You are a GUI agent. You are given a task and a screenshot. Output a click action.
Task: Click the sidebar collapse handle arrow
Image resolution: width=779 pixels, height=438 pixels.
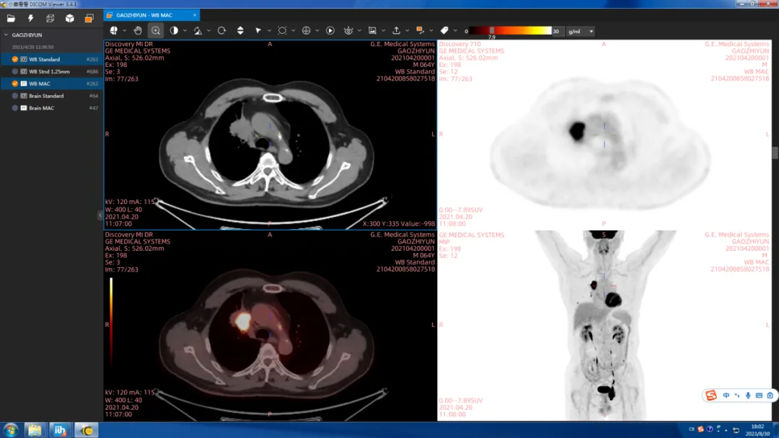click(x=100, y=215)
